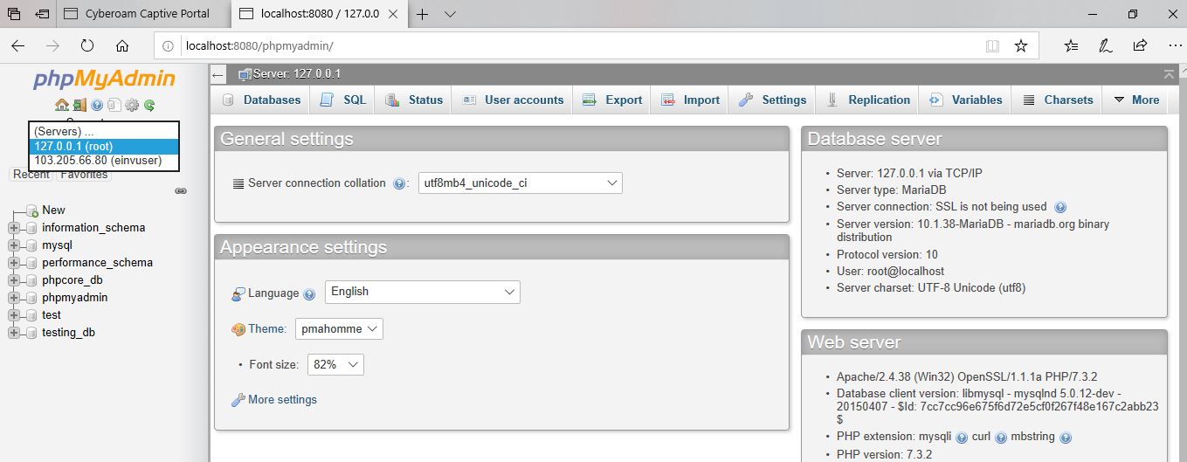Screen dimensions: 1187x462
Task: Open the set-tabs-aside icon in the title bar
Action: [41, 14]
